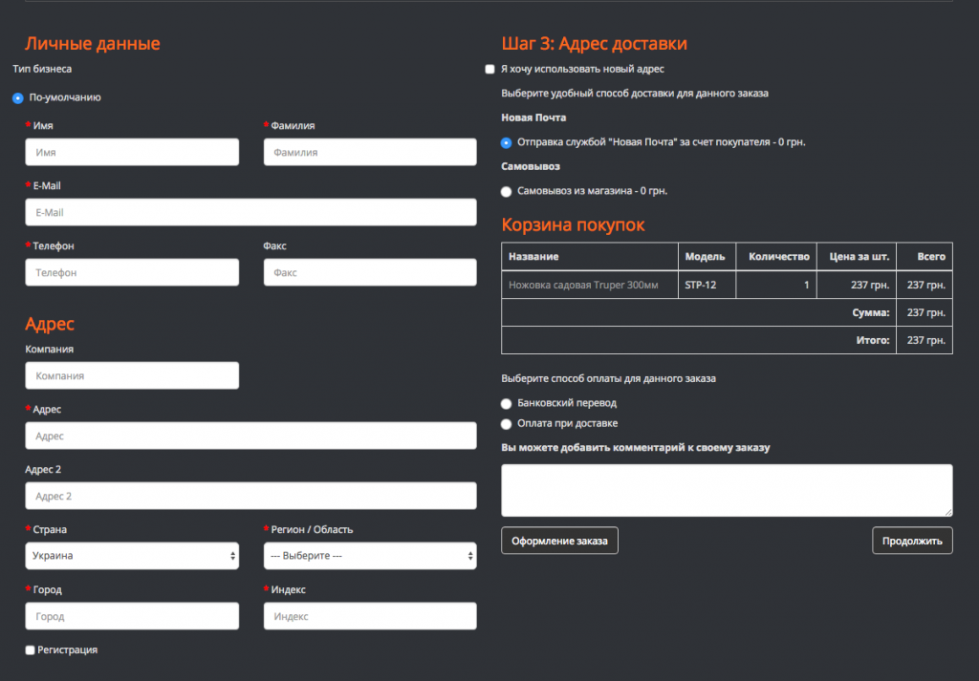This screenshot has width=979, height=681.
Task: Click the Компания input field
Action: (132, 375)
